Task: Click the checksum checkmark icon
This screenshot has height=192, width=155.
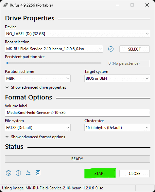Action: [x=111, y=49]
